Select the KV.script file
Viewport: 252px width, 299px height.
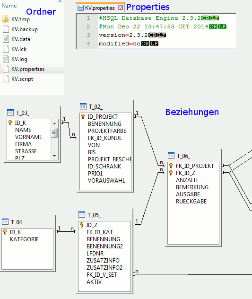pyautogui.click(x=22, y=79)
